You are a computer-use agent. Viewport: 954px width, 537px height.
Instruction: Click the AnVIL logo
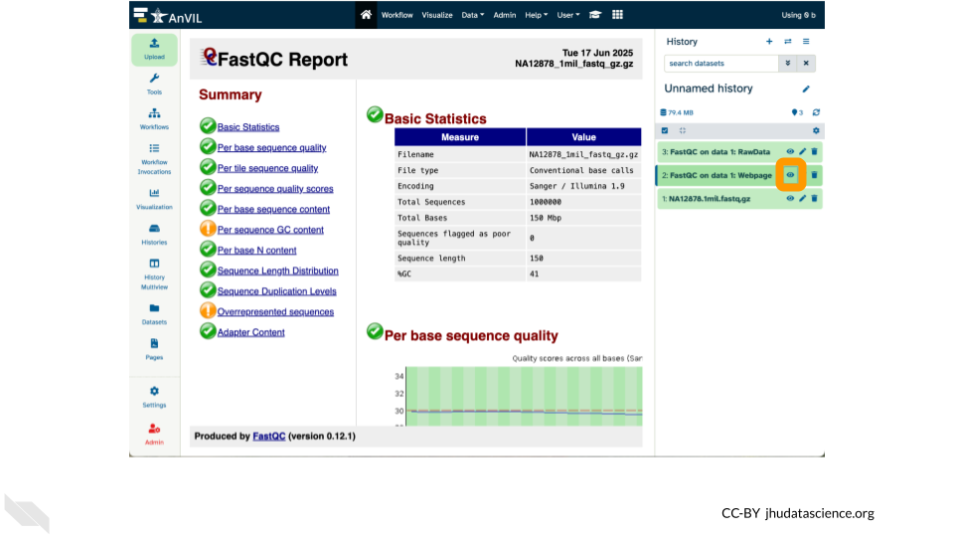coord(168,15)
